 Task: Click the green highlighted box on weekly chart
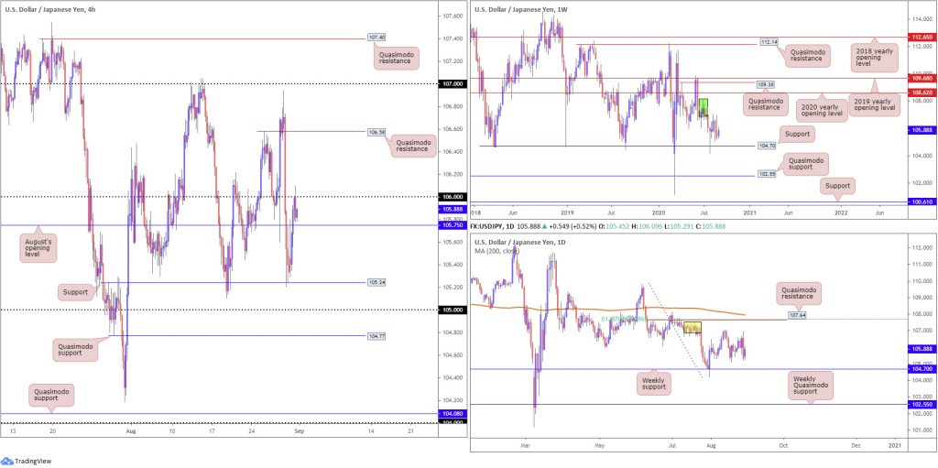(x=703, y=107)
